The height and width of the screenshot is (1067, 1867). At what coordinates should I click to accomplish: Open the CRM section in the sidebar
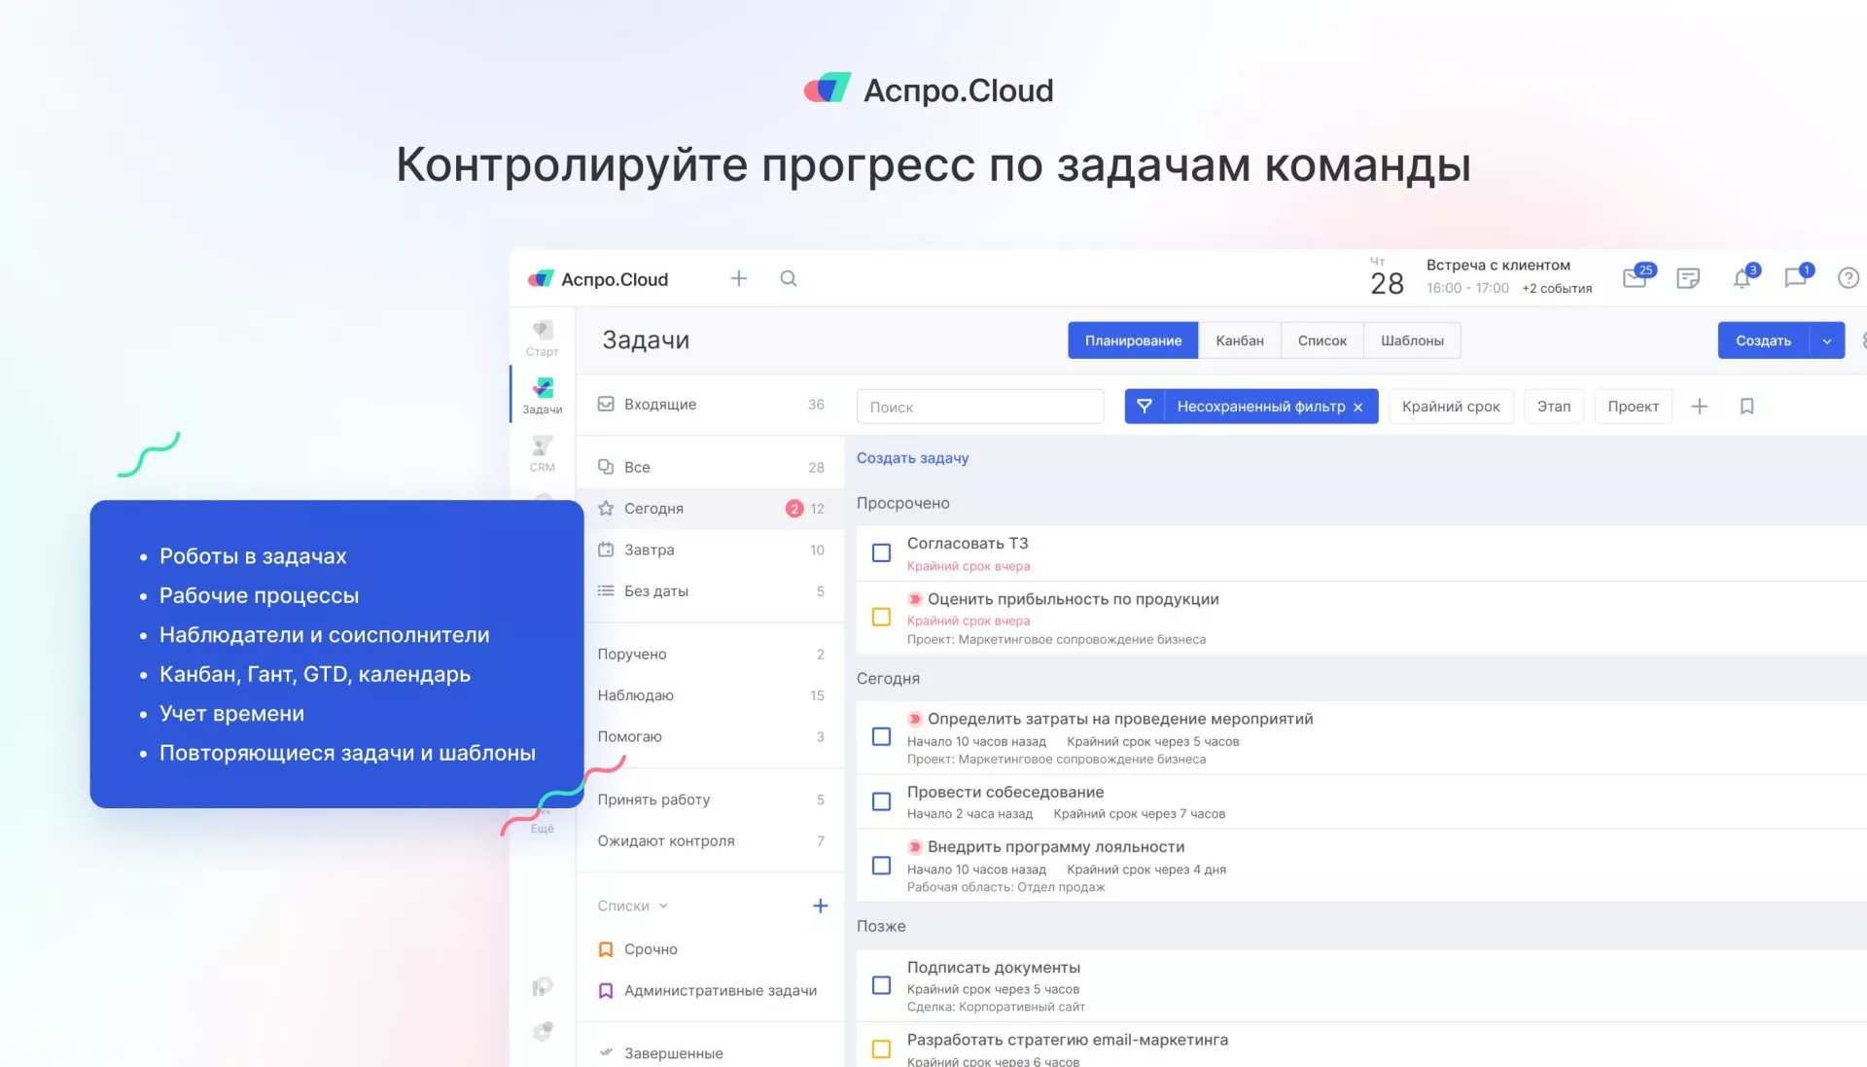542,450
